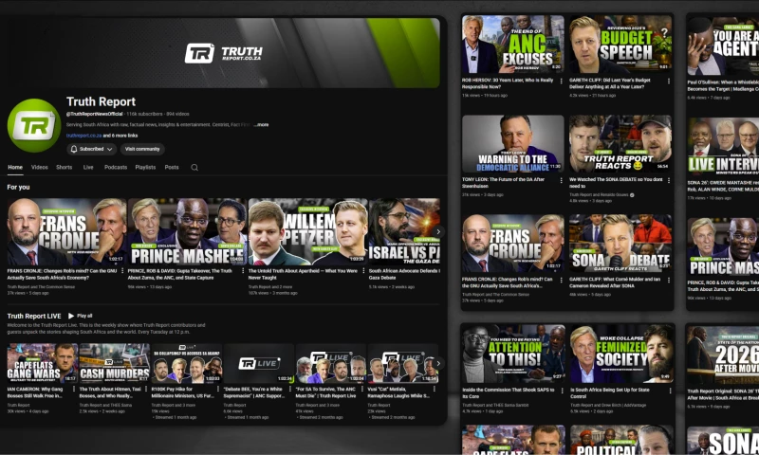Open the three-dot menu for FRANS CRONJE card in the right grid
The image size is (759, 455).
click(561, 280)
